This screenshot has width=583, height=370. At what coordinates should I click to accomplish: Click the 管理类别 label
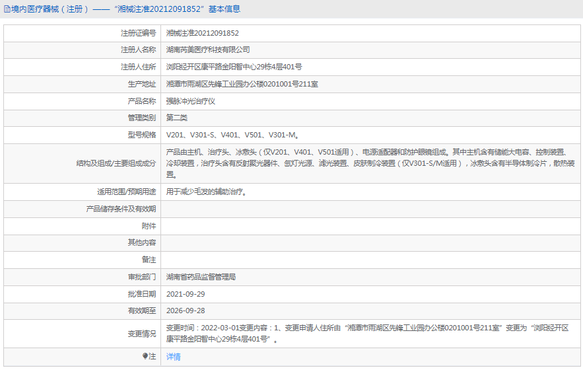[x=142, y=118]
